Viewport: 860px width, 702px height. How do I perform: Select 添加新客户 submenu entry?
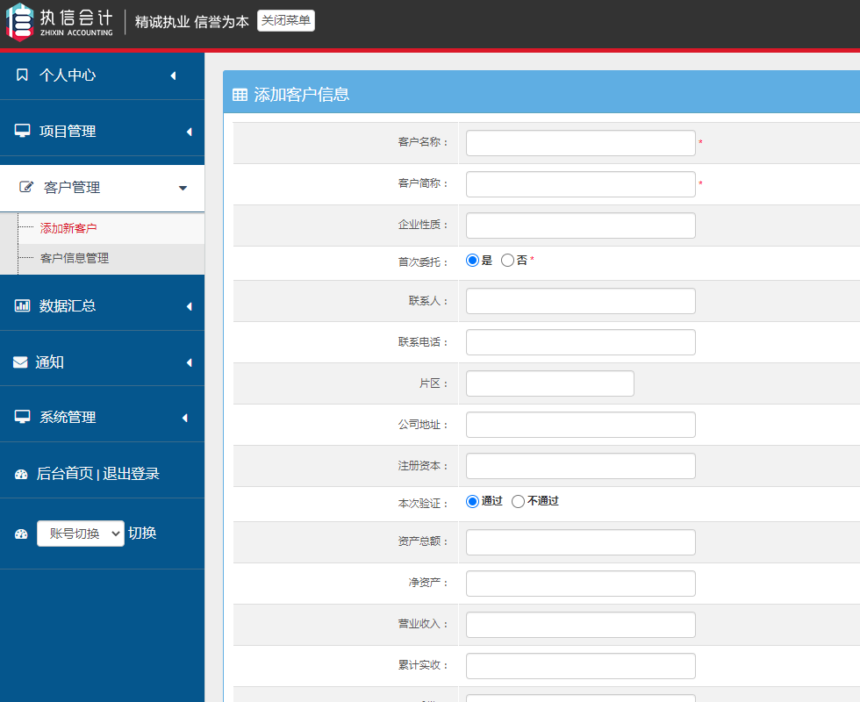68,228
